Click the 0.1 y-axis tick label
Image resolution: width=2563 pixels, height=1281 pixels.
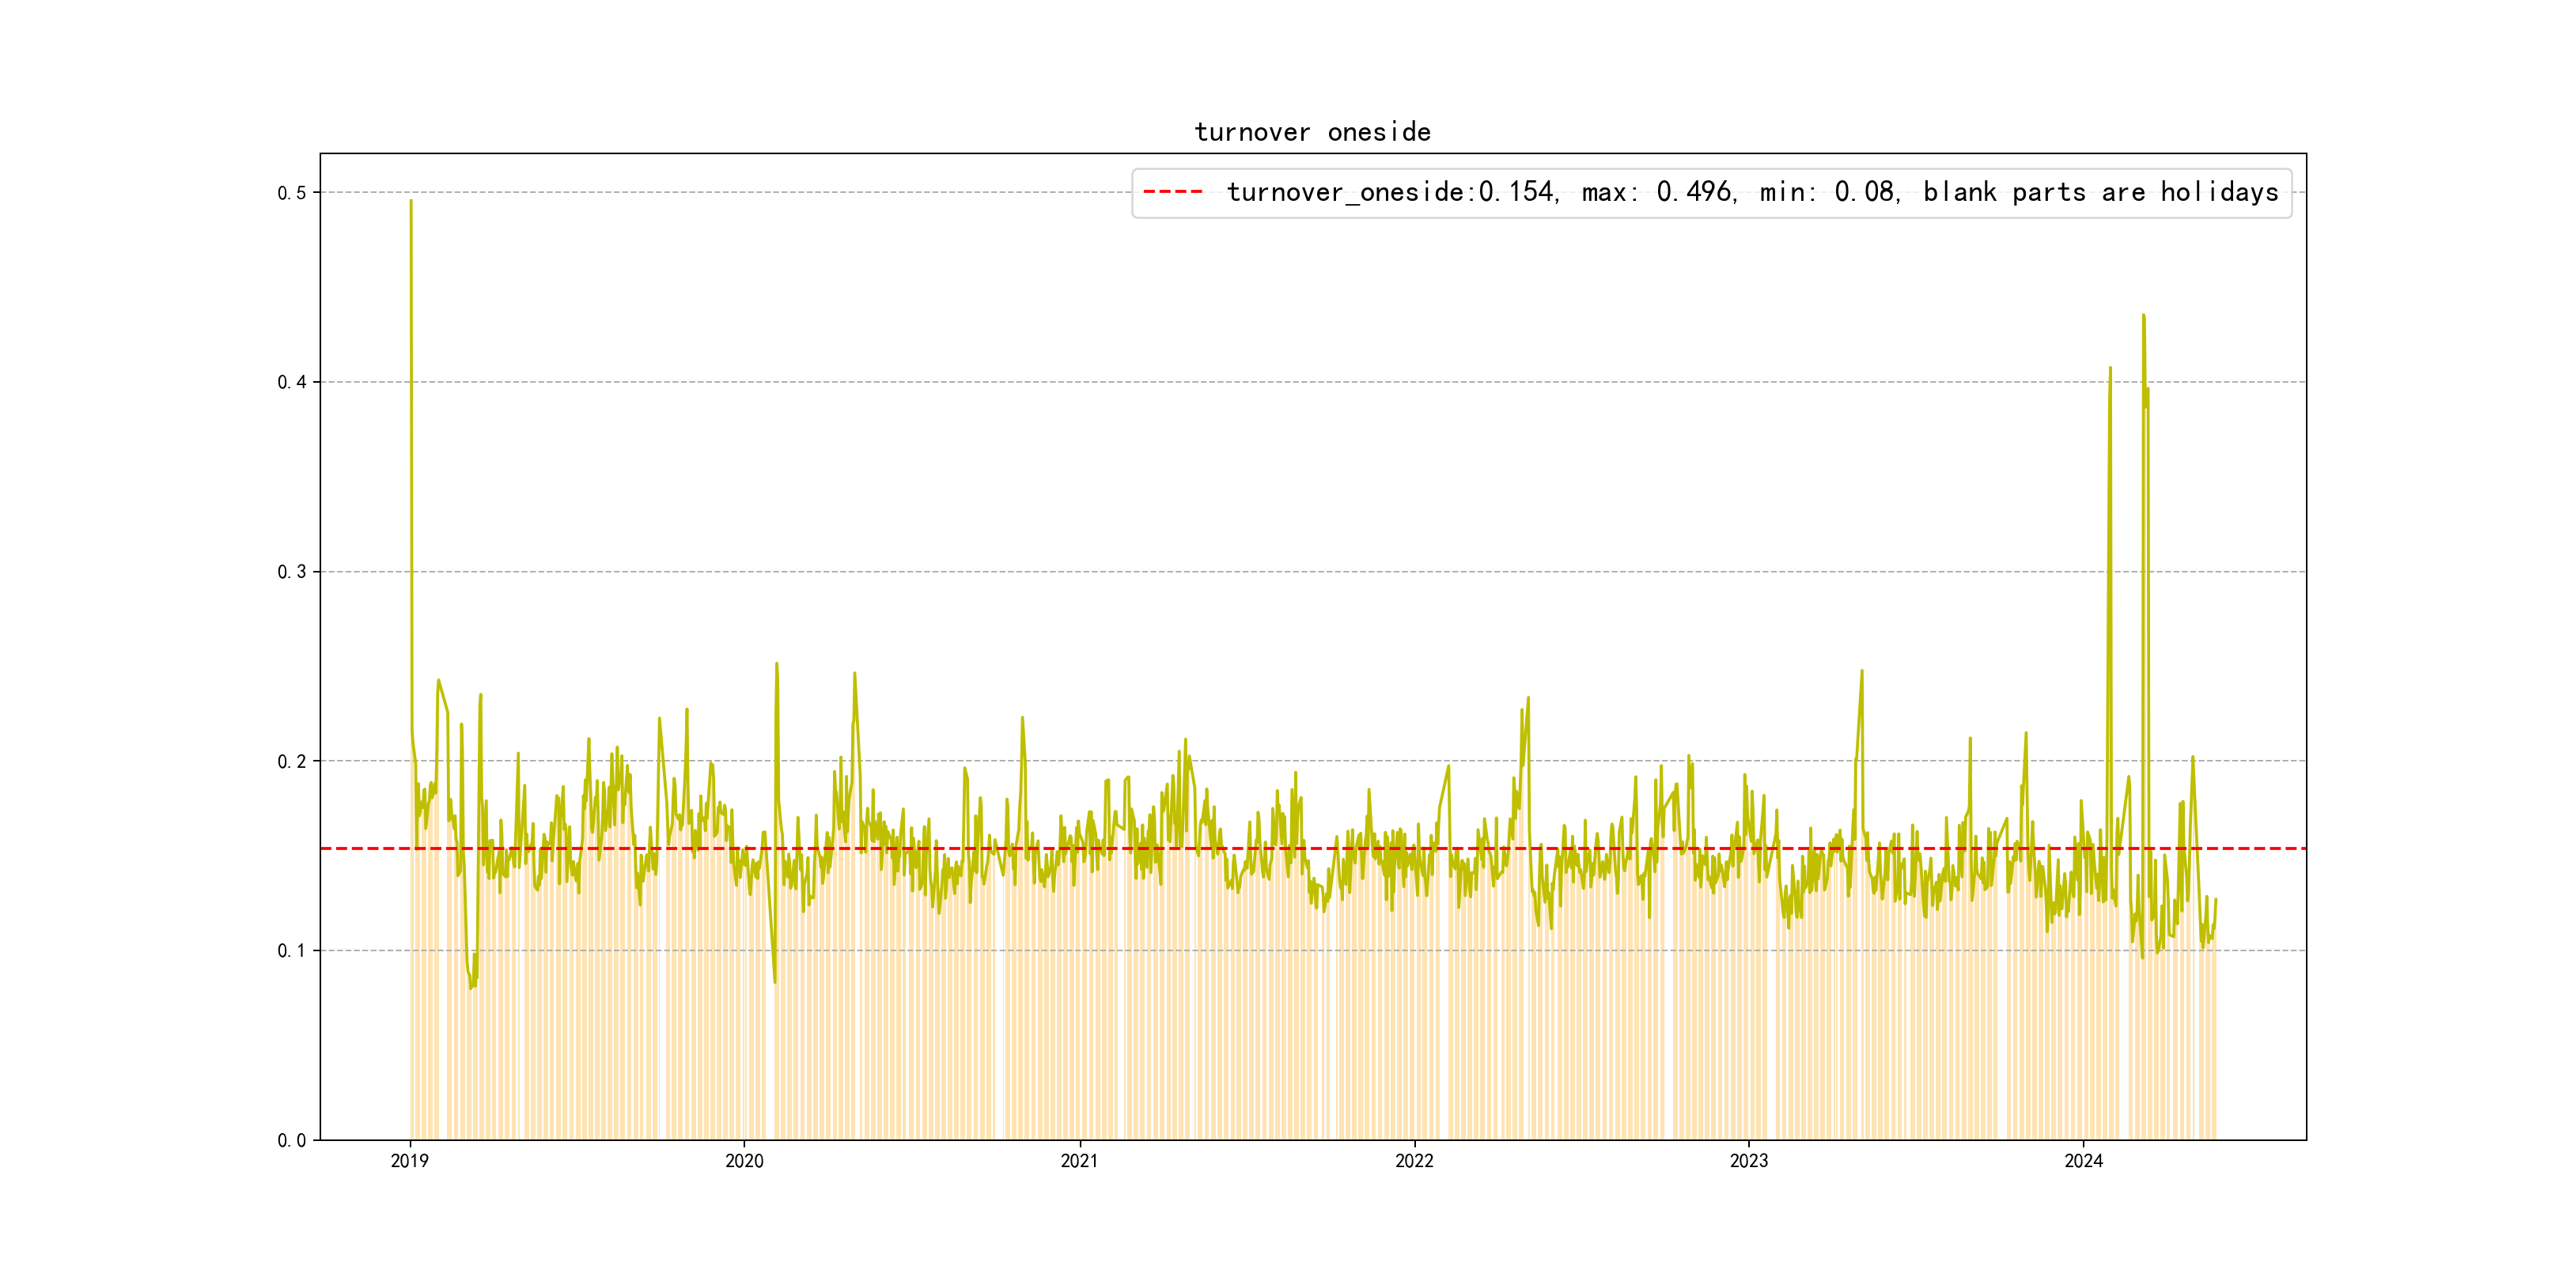click(292, 950)
